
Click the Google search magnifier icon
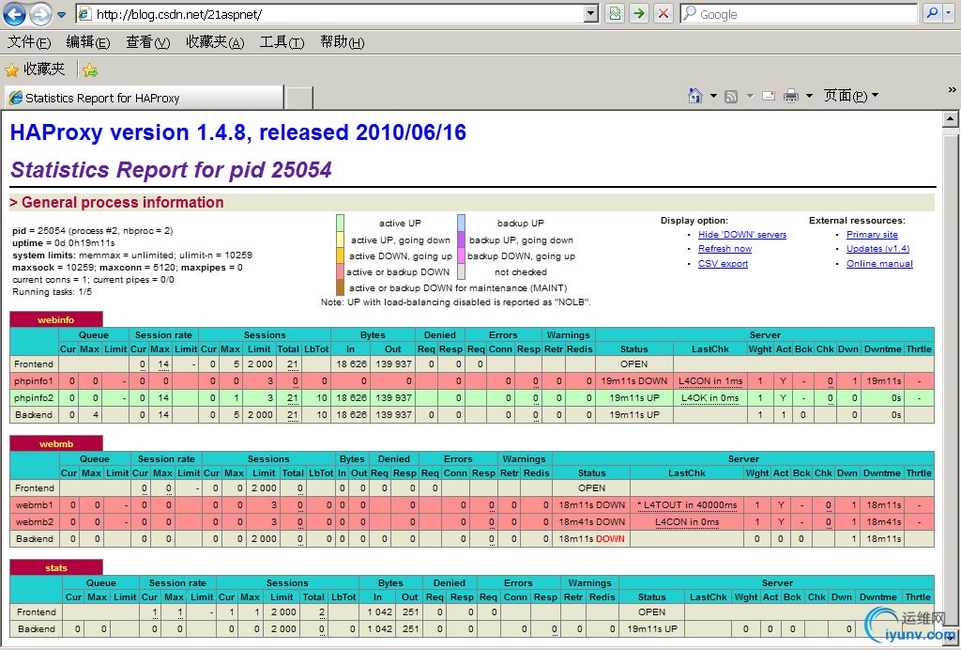[929, 13]
